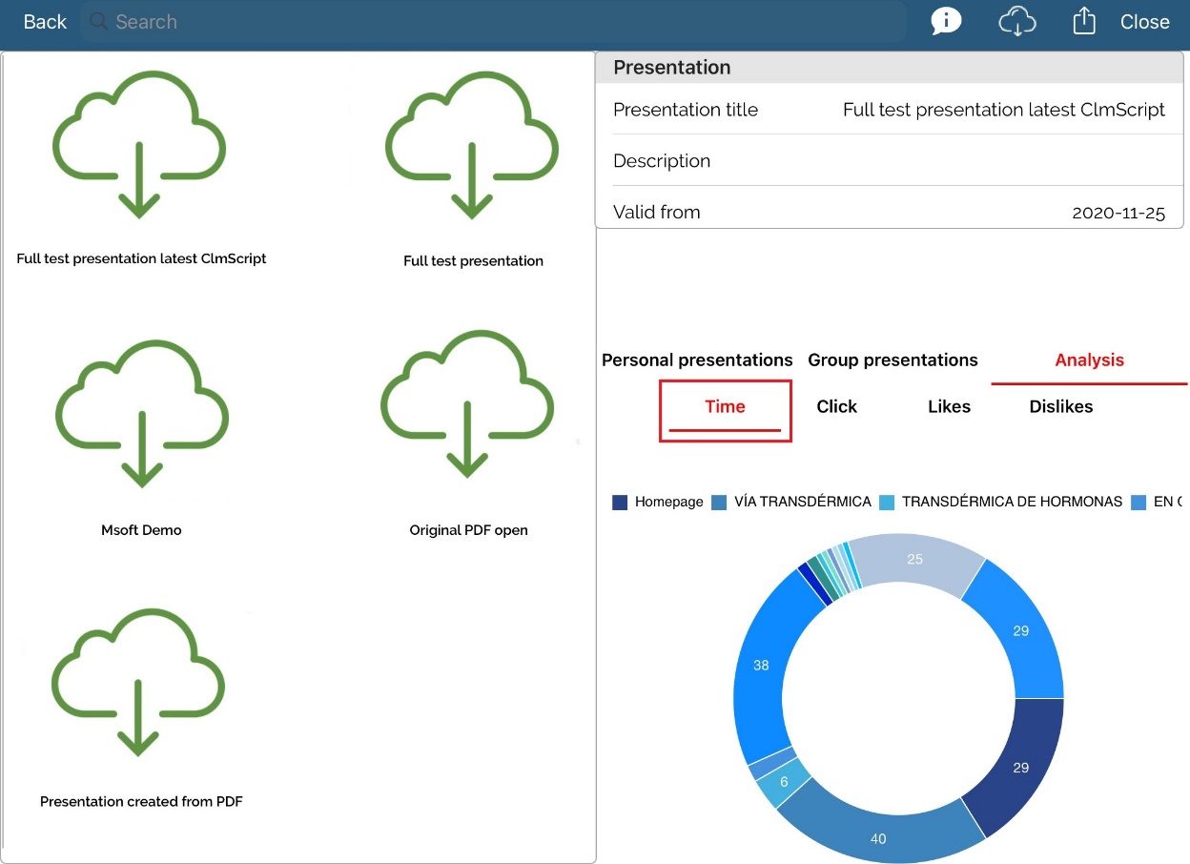Download Presentation created from PDF
The height and width of the screenshot is (864, 1190).
coord(139,681)
